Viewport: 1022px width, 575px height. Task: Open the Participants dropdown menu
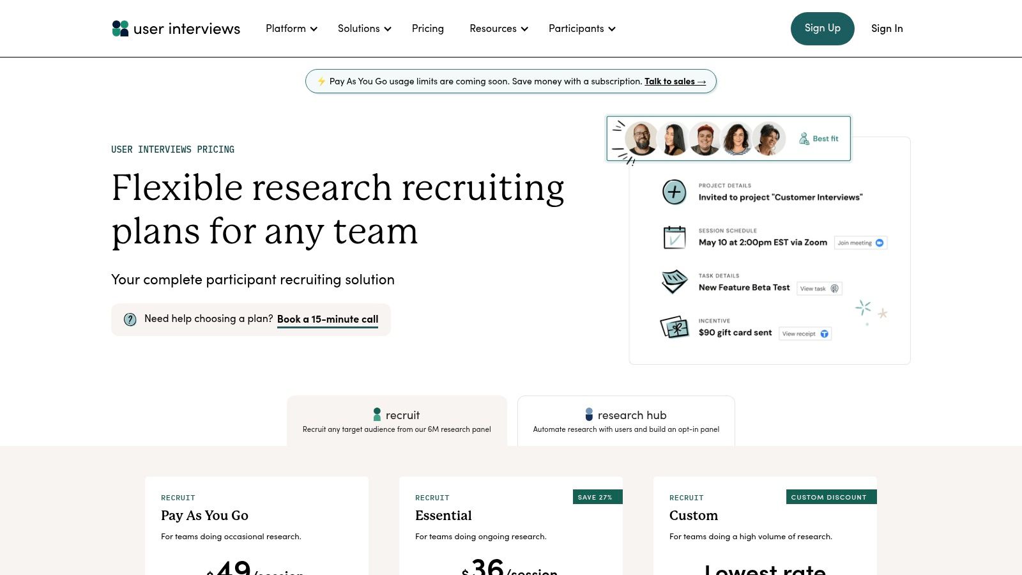click(581, 29)
